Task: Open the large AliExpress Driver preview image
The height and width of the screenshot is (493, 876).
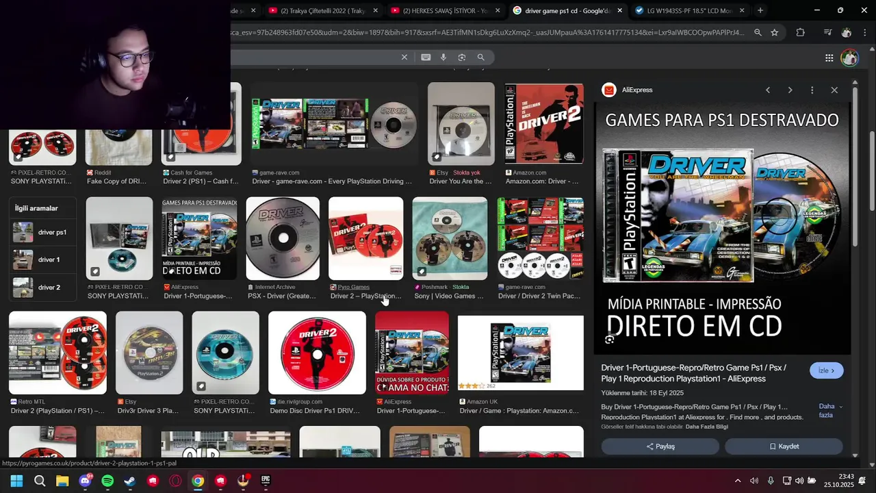Action: [x=722, y=229]
